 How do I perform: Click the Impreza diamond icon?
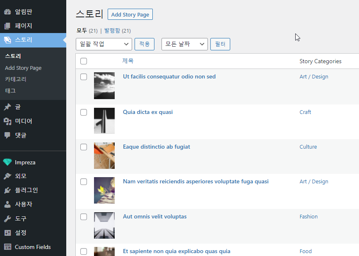[x=7, y=162]
